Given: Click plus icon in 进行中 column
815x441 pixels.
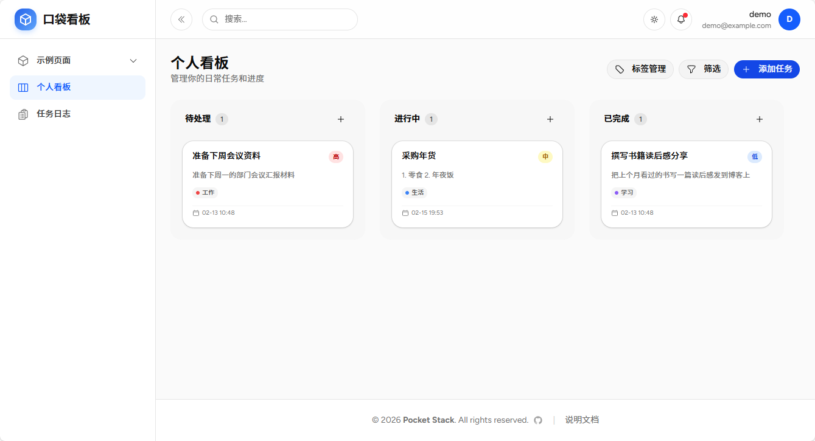Looking at the screenshot, I should click(x=550, y=119).
